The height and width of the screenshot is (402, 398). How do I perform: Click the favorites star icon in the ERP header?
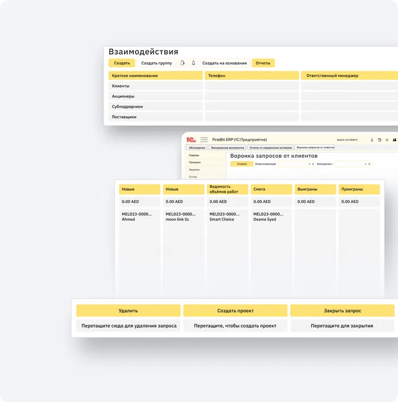(387, 140)
